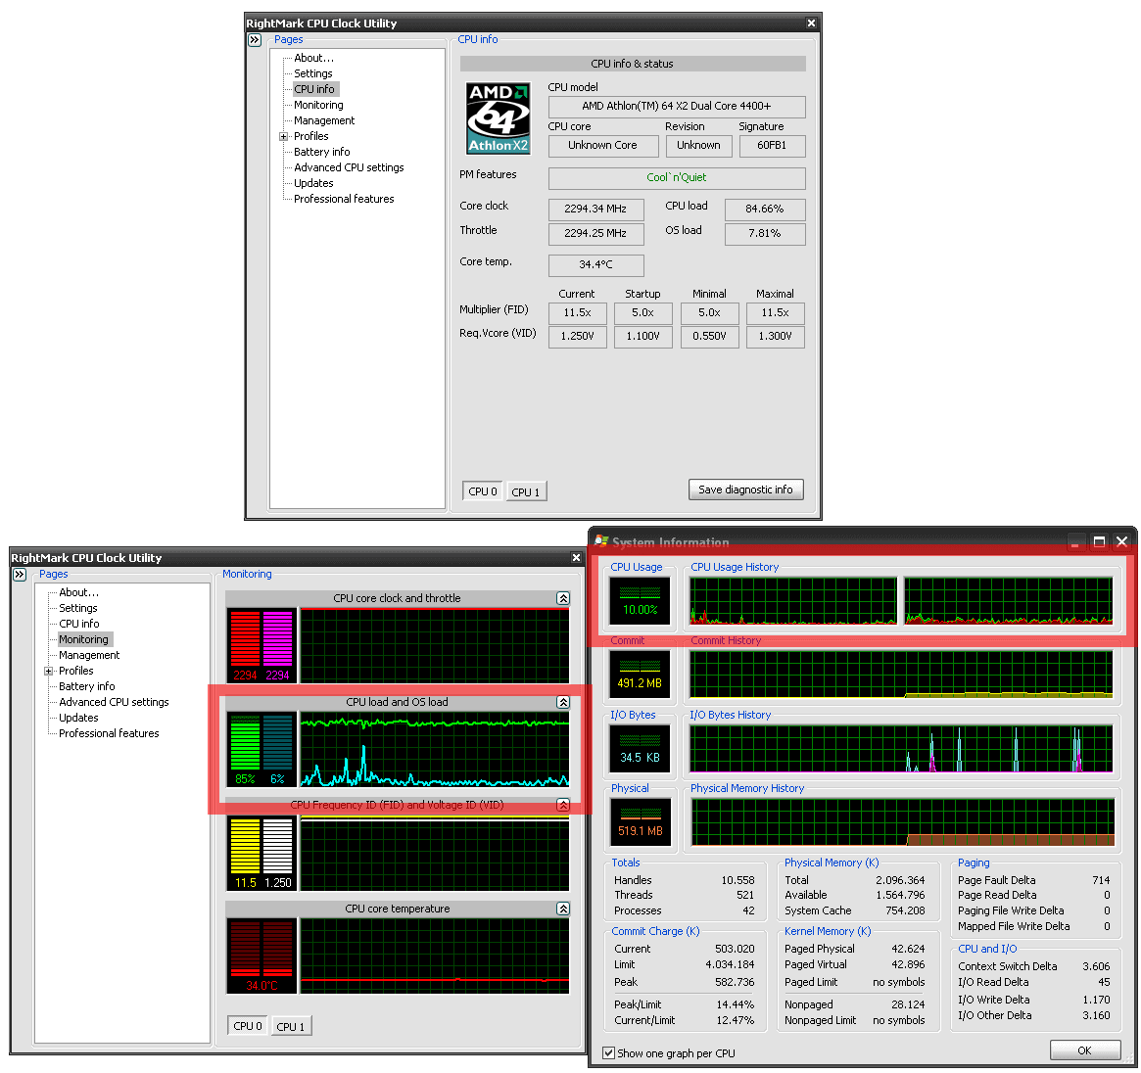Open Settings page in CPU info window
1141x1073 pixels.
pyautogui.click(x=312, y=73)
